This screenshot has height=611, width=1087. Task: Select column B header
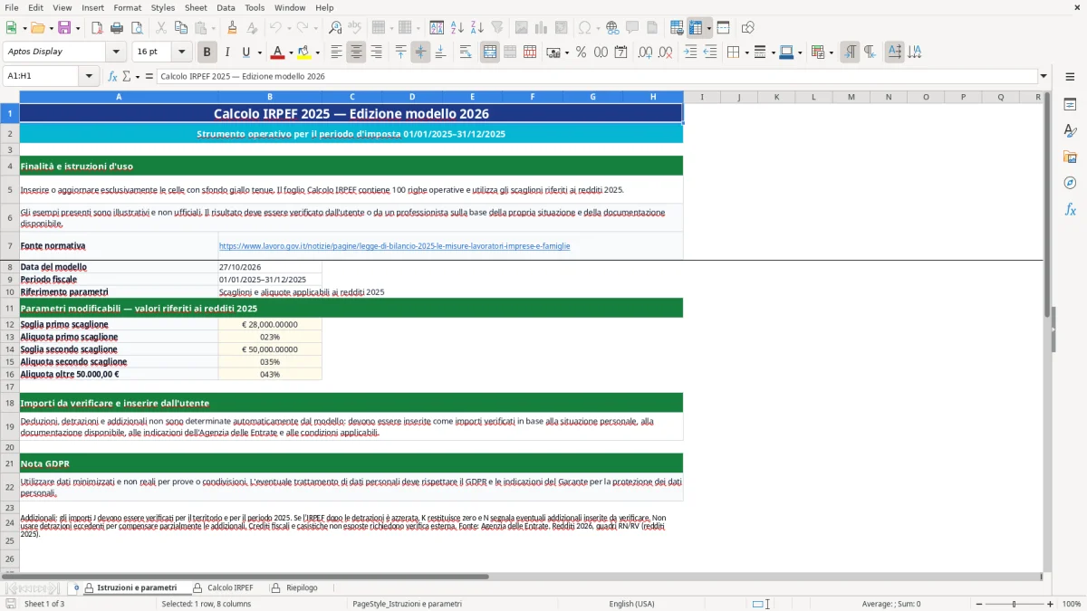pyautogui.click(x=270, y=97)
